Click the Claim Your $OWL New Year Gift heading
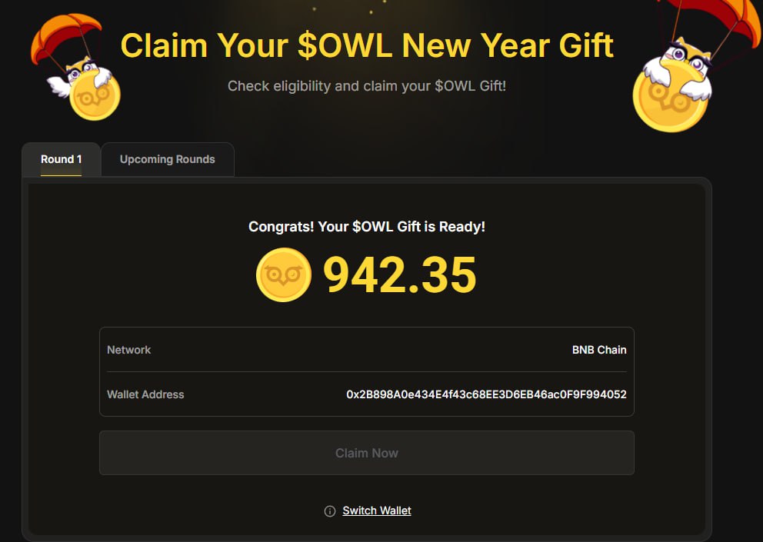This screenshot has height=542, width=763. pyautogui.click(x=367, y=45)
